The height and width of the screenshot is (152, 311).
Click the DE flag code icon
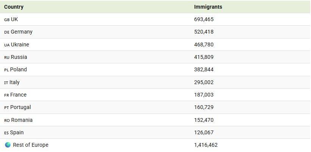7,32
